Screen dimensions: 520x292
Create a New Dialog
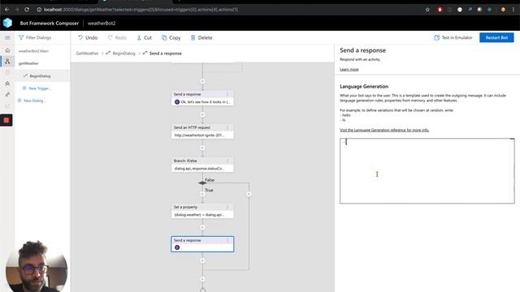(x=32, y=101)
